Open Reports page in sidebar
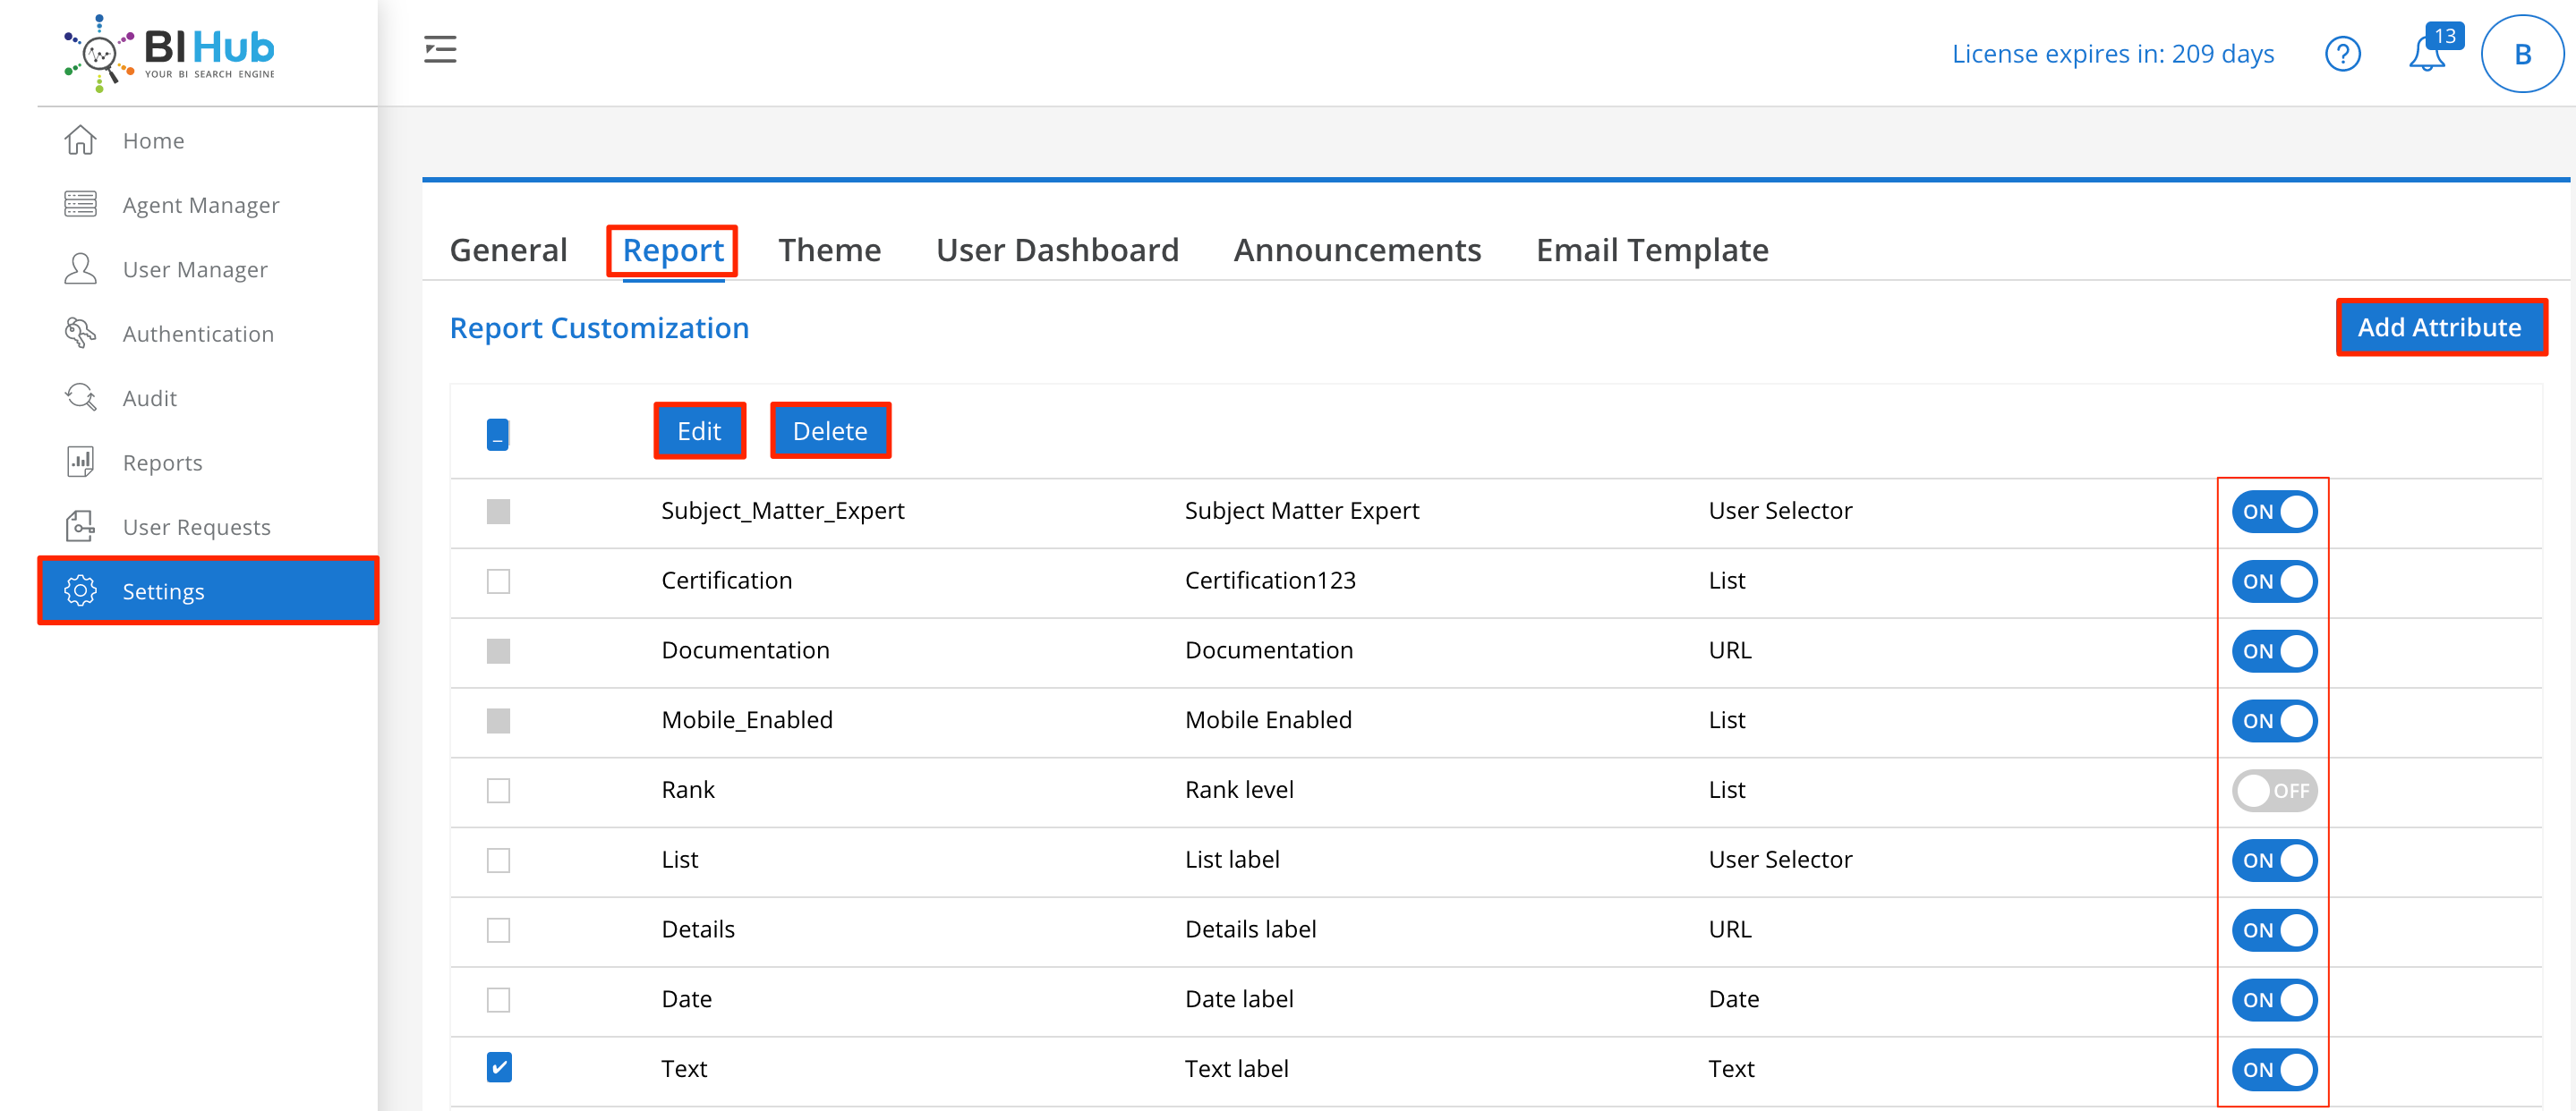 pyautogui.click(x=162, y=462)
